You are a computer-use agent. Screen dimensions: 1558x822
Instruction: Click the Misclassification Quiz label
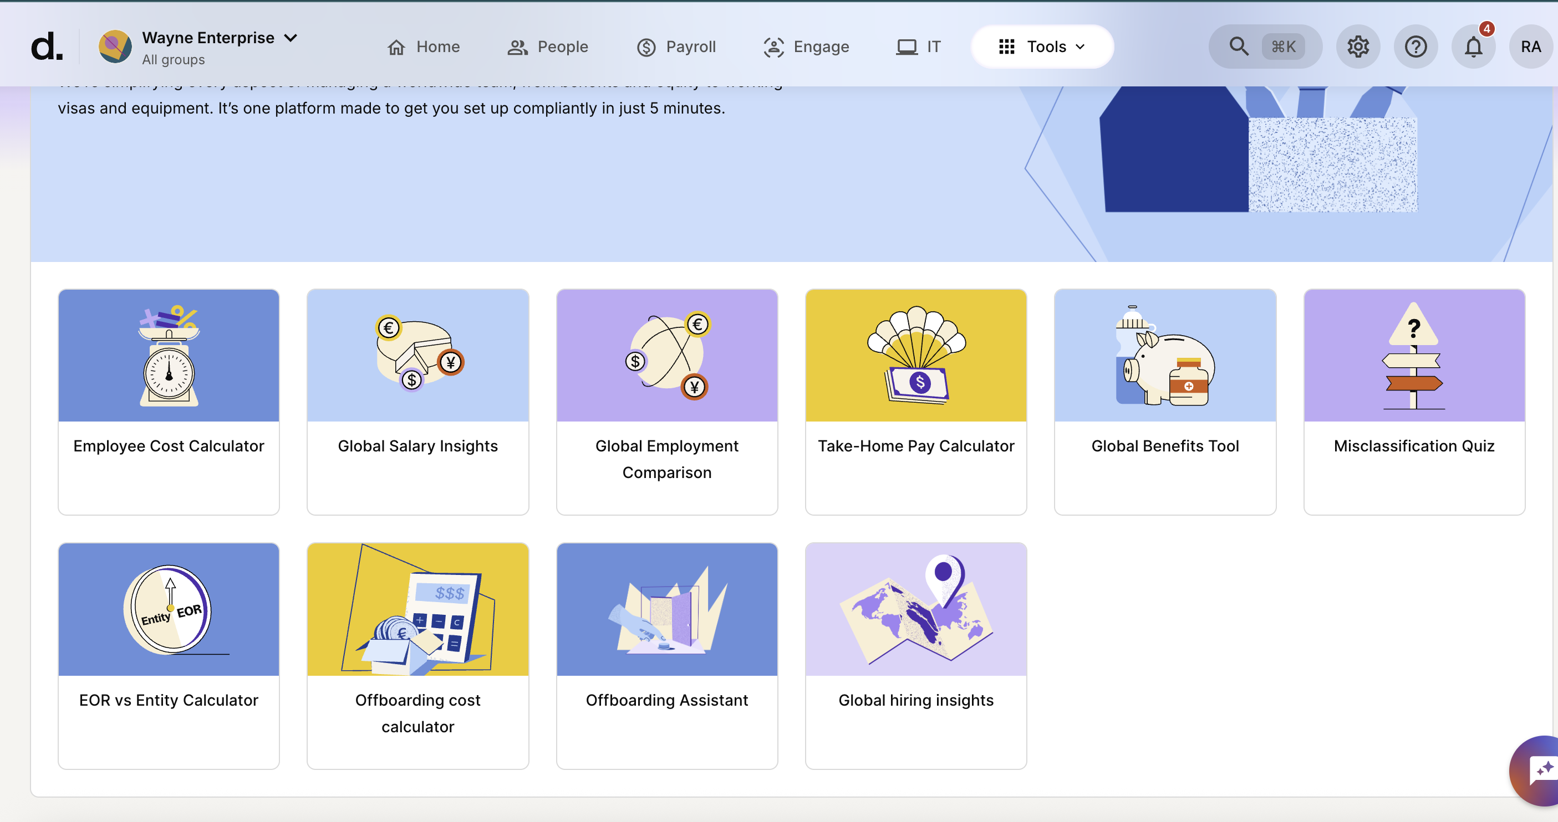click(x=1413, y=446)
